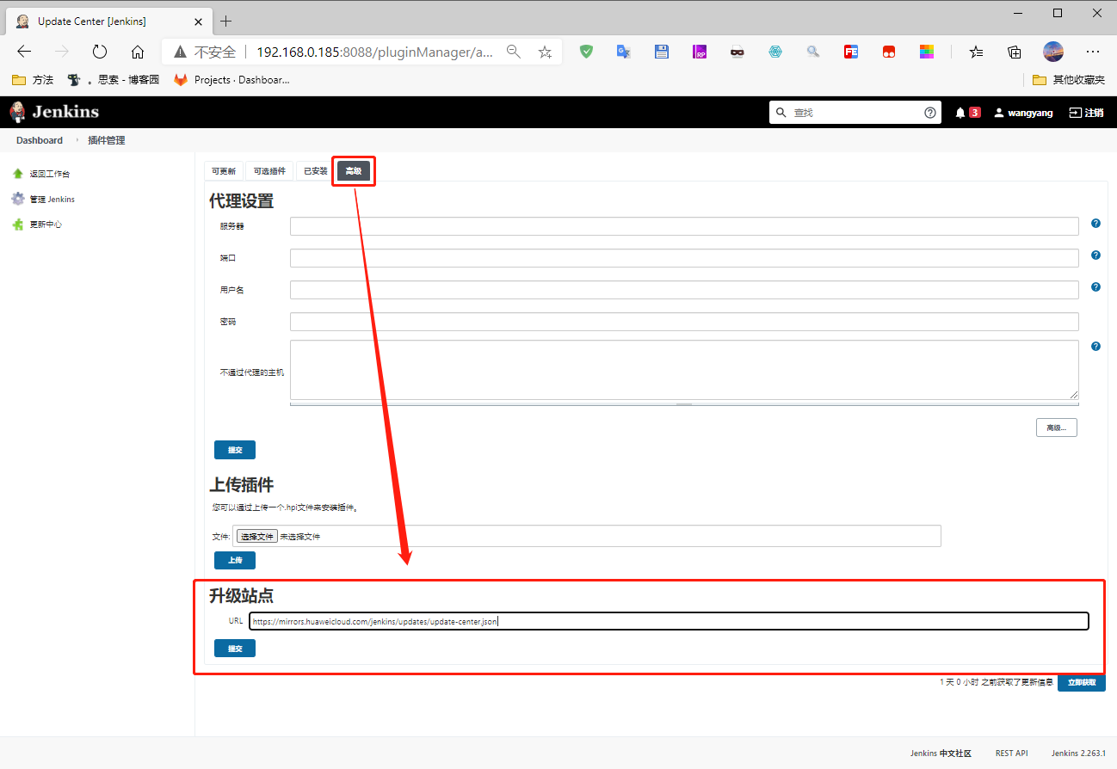This screenshot has height=769, width=1117.
Task: Submit the 升级站点 URL form
Action: [x=235, y=649]
